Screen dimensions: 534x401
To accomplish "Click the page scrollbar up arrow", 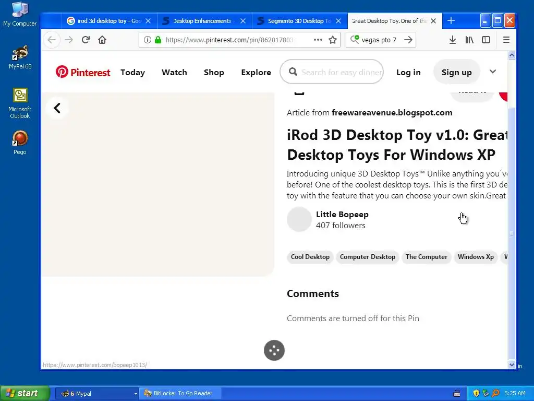I will (x=512, y=55).
